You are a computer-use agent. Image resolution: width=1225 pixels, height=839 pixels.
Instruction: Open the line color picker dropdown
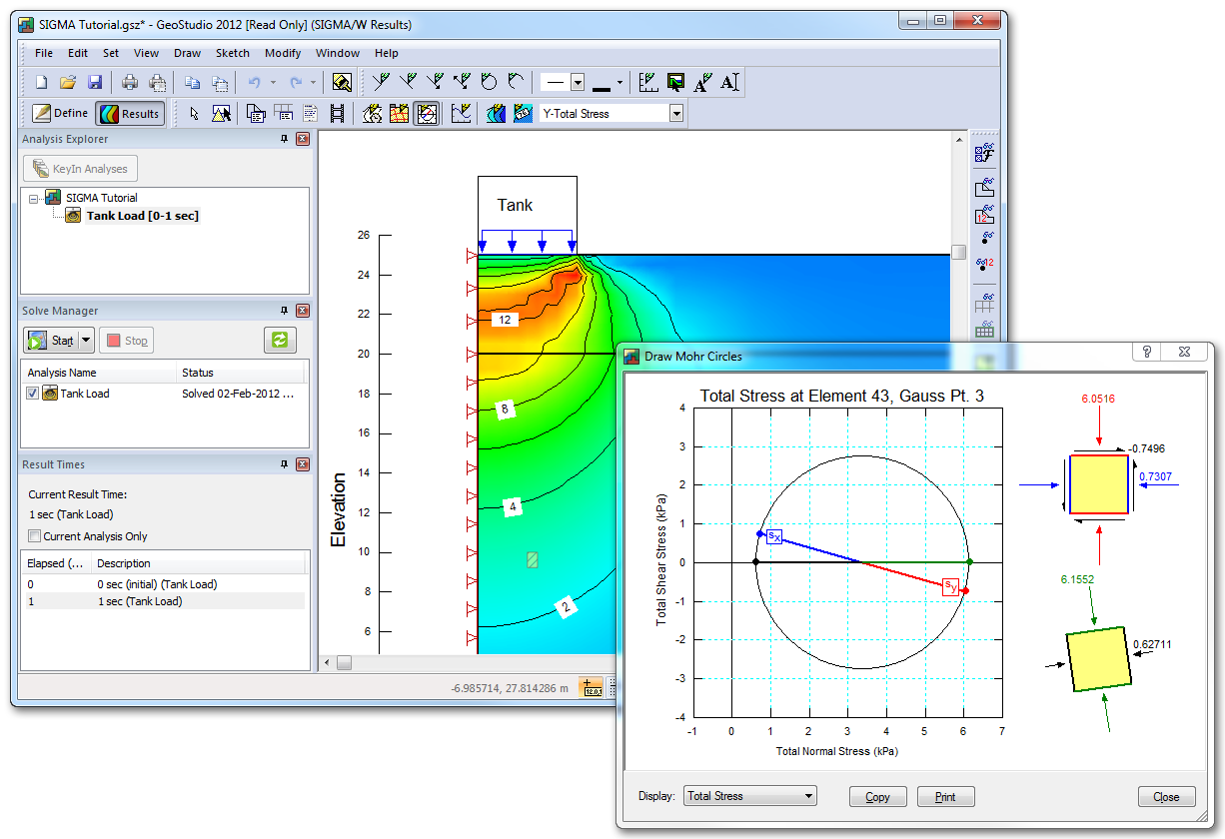[619, 83]
